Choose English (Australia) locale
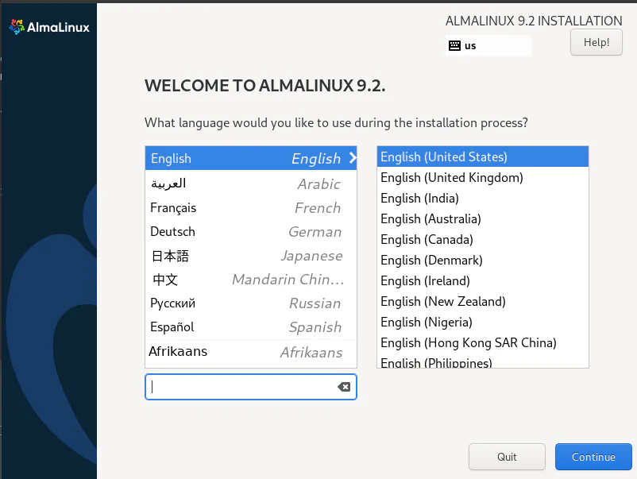Screen dimensions: 637x479 pyautogui.click(x=483, y=219)
